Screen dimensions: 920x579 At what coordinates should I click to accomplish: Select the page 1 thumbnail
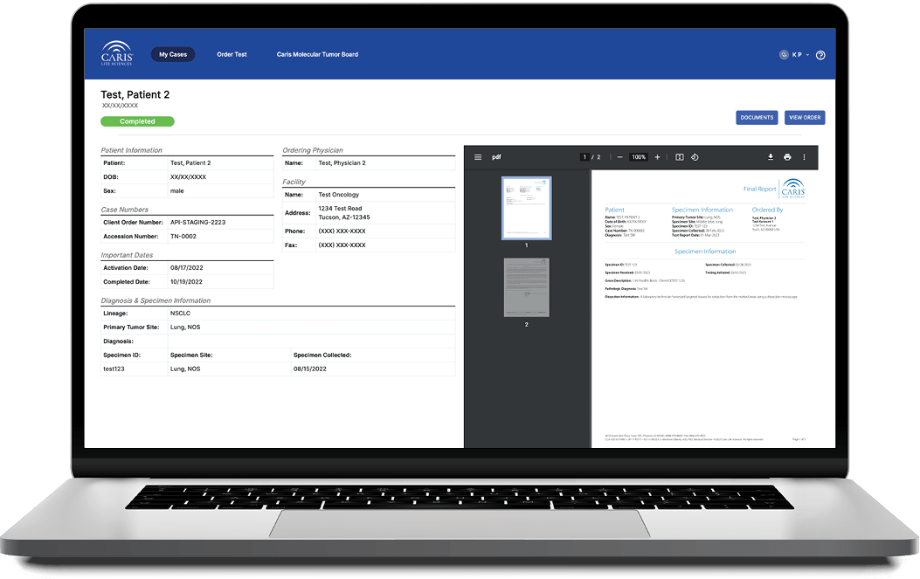(x=526, y=208)
